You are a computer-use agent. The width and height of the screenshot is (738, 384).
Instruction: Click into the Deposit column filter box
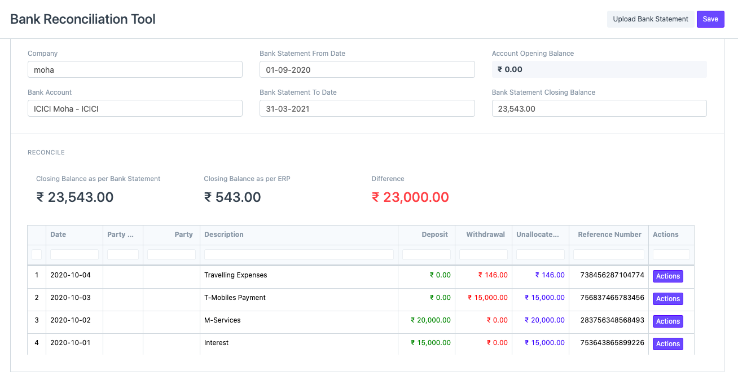426,254
